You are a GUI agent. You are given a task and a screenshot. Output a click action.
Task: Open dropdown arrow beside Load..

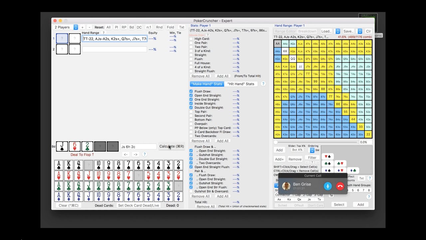(x=337, y=31)
